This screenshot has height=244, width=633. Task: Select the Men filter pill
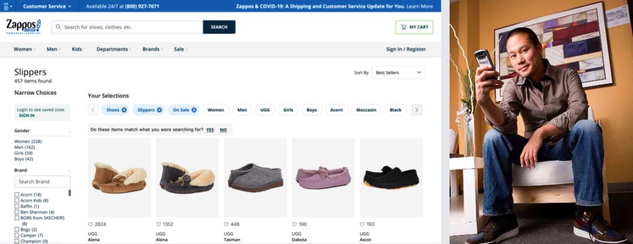pos(242,109)
